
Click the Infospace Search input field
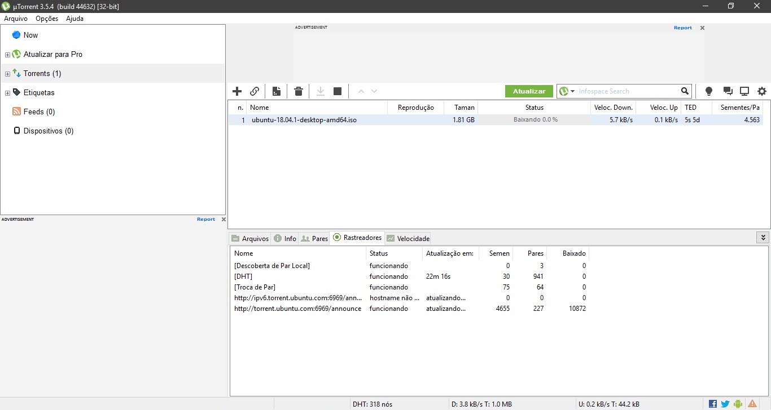coord(628,91)
